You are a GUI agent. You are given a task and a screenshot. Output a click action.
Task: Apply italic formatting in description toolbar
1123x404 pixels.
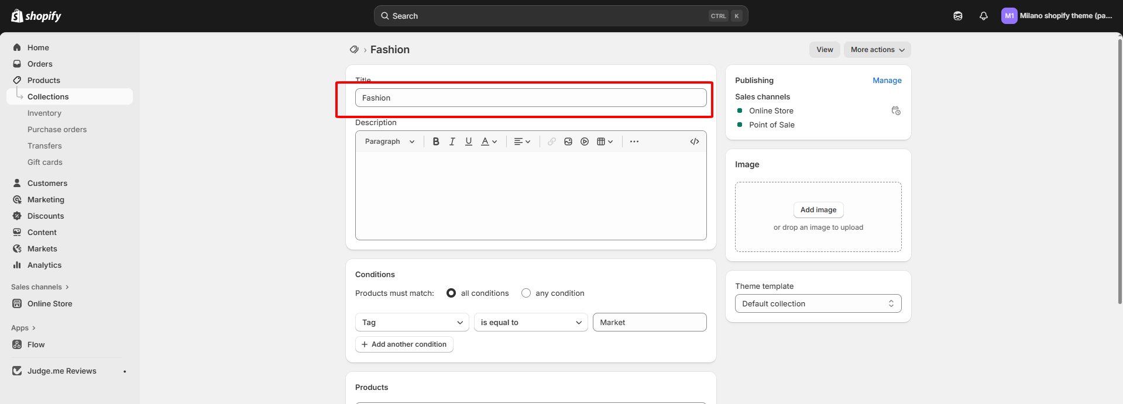452,141
